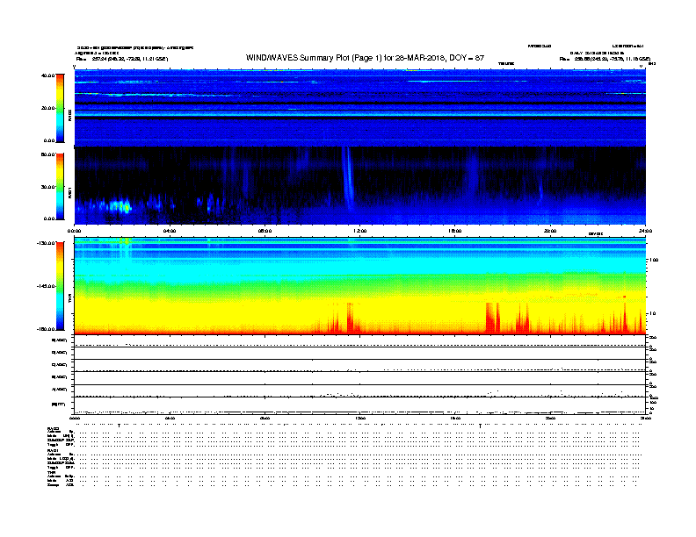Click the red spike before 12:00 in TNR
This screenshot has width=696, height=537.
(x=351, y=318)
